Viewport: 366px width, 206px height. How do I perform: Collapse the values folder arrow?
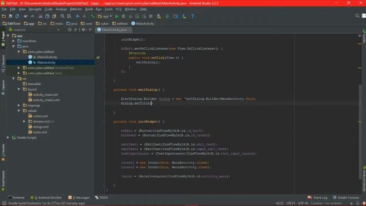pyautogui.click(x=19, y=110)
